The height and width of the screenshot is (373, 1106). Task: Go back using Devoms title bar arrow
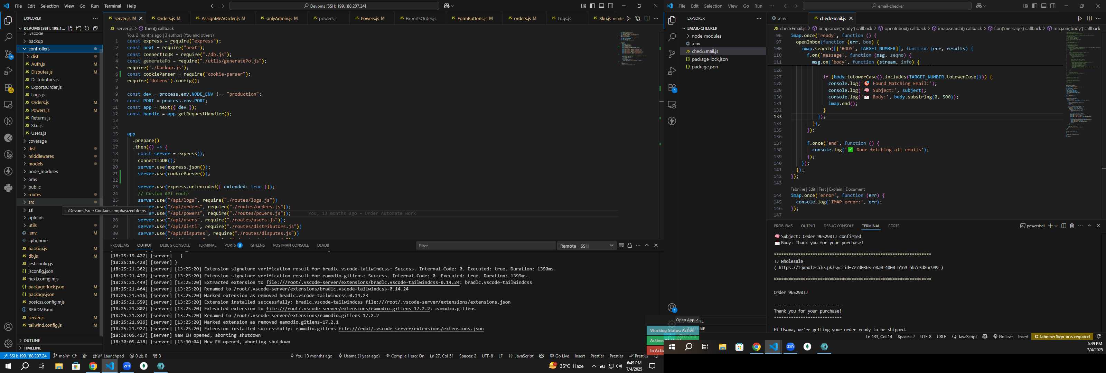(x=213, y=6)
